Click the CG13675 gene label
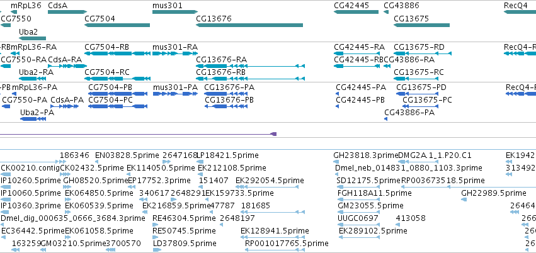The height and width of the screenshot is (253, 536). pyautogui.click(x=411, y=18)
